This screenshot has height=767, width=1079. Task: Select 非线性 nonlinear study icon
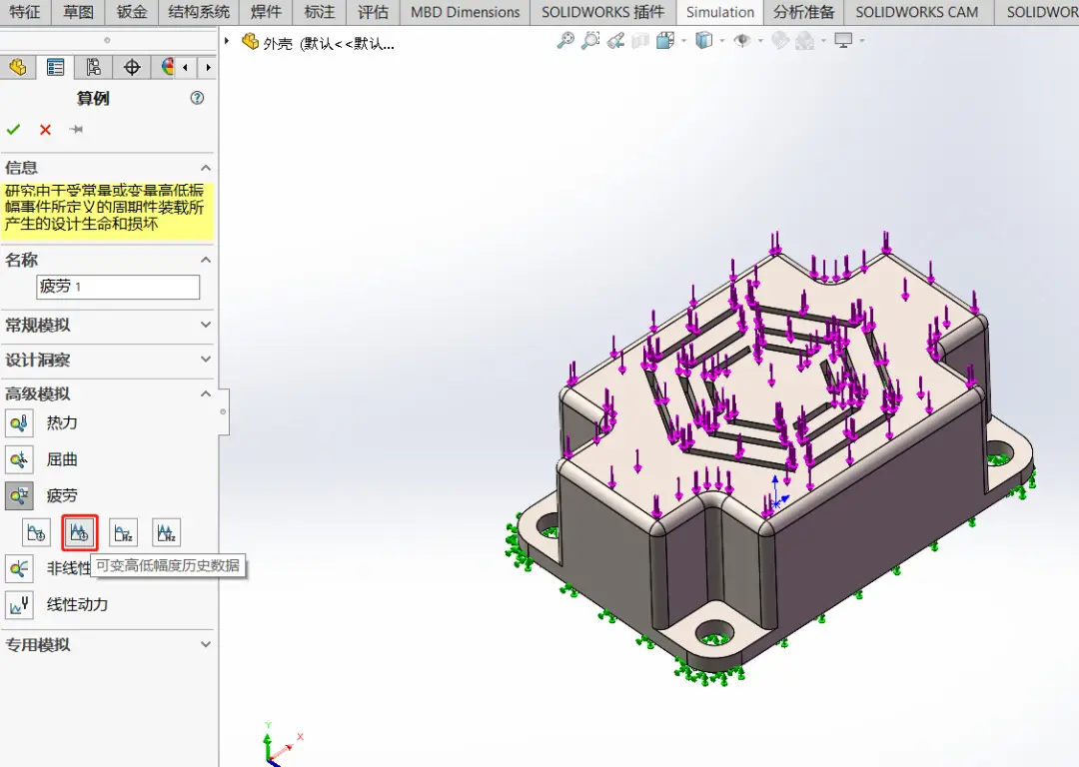click(19, 568)
